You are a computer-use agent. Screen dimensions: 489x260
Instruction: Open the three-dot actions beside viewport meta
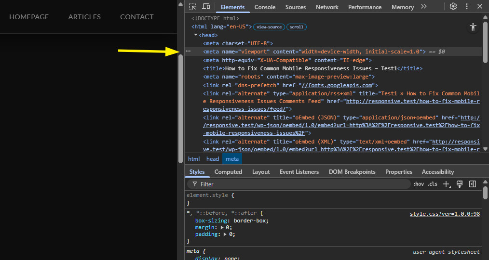[x=188, y=51]
